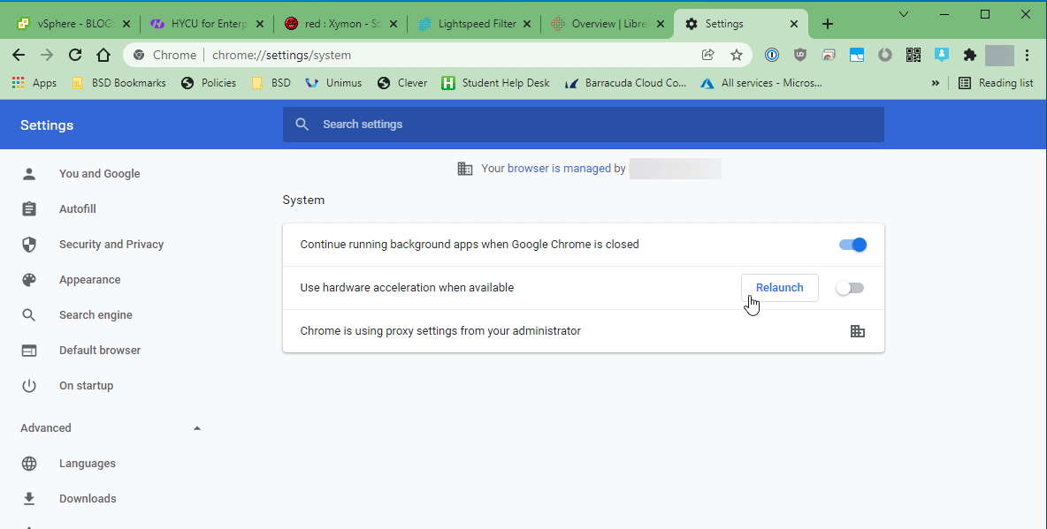Screen dimensions: 1047x529
Task: Collapse the Advanced settings section
Action: pyautogui.click(x=196, y=427)
